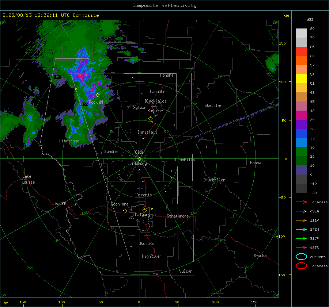Click the Composite_Reflectivity title

[x=164, y=5]
